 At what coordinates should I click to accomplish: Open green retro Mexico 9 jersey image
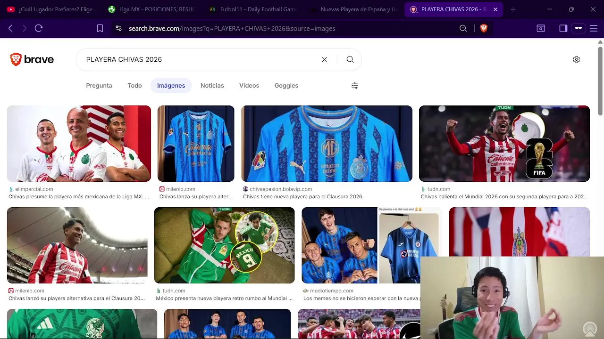click(x=225, y=245)
